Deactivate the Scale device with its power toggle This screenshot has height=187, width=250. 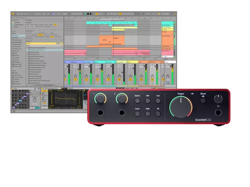[x=13, y=88]
